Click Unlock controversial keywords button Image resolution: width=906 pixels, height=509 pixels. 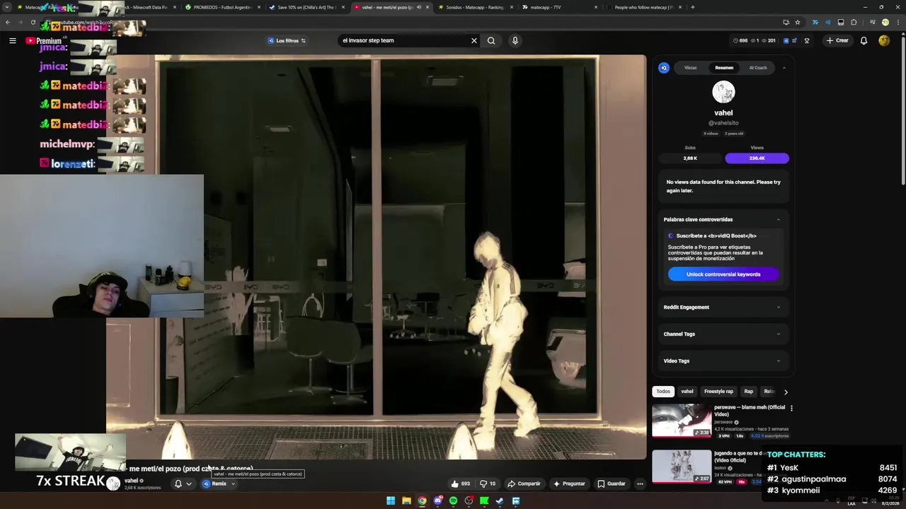[x=723, y=274]
